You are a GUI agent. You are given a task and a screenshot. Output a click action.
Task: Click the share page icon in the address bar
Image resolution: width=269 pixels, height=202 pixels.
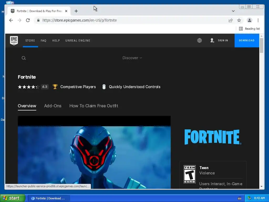[231, 20]
